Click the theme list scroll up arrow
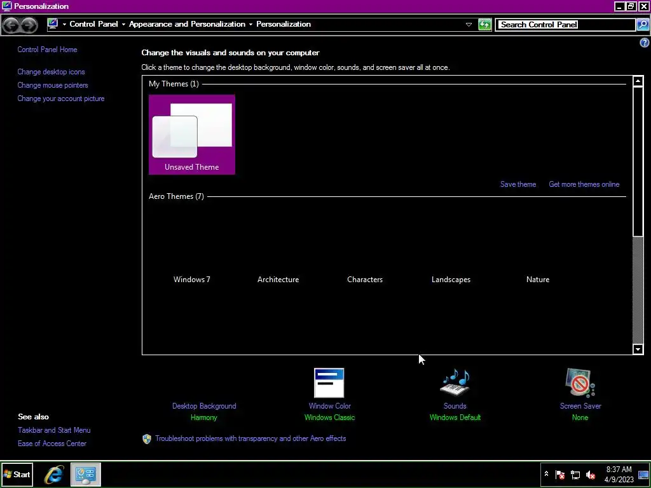651x488 pixels. (638, 81)
